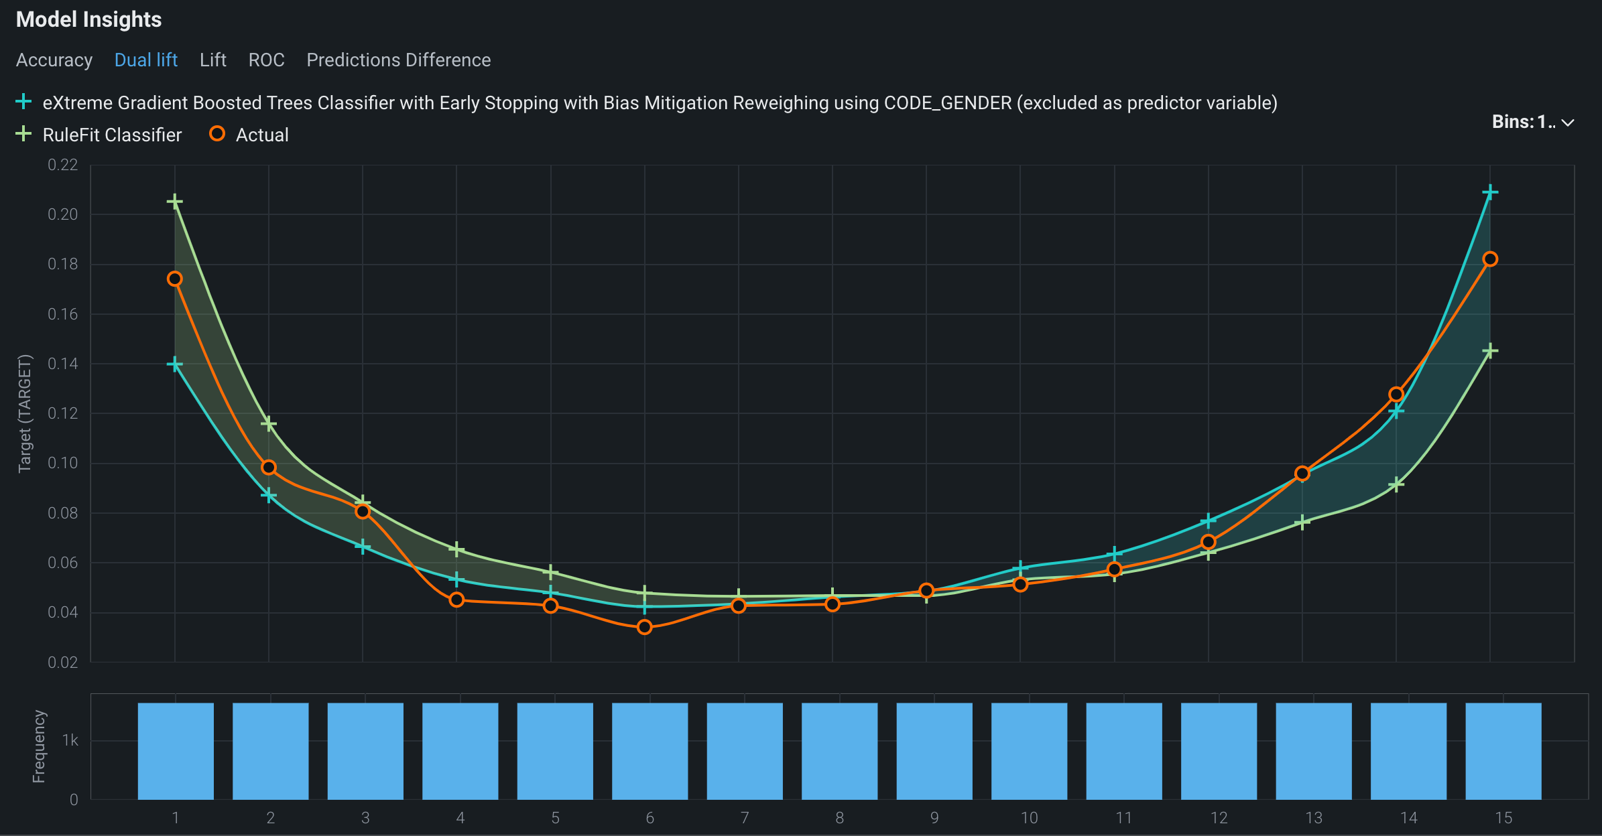Click teal plus marker at bin 15
This screenshot has height=836, width=1602.
(x=1490, y=193)
